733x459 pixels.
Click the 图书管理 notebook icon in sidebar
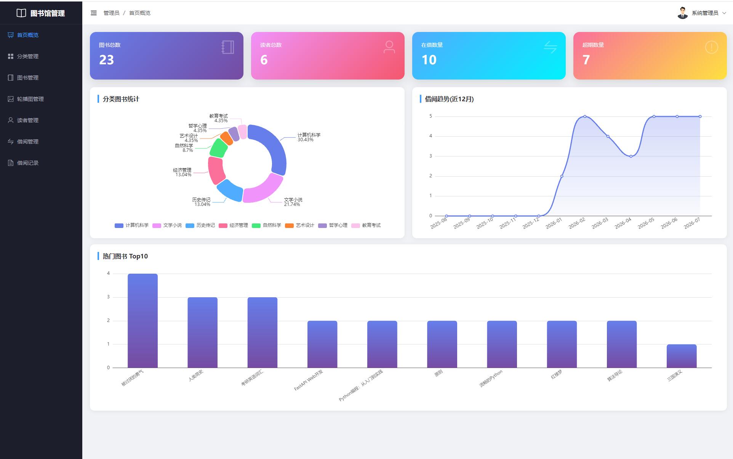[11, 78]
